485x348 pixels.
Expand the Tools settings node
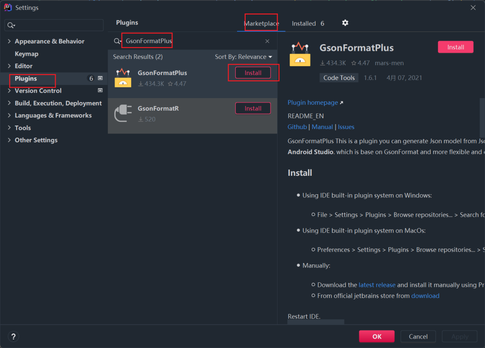[x=9, y=128]
